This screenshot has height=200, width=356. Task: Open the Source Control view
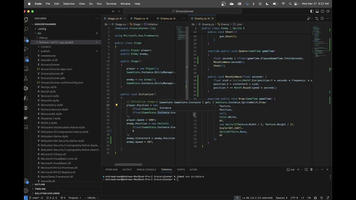26,39
